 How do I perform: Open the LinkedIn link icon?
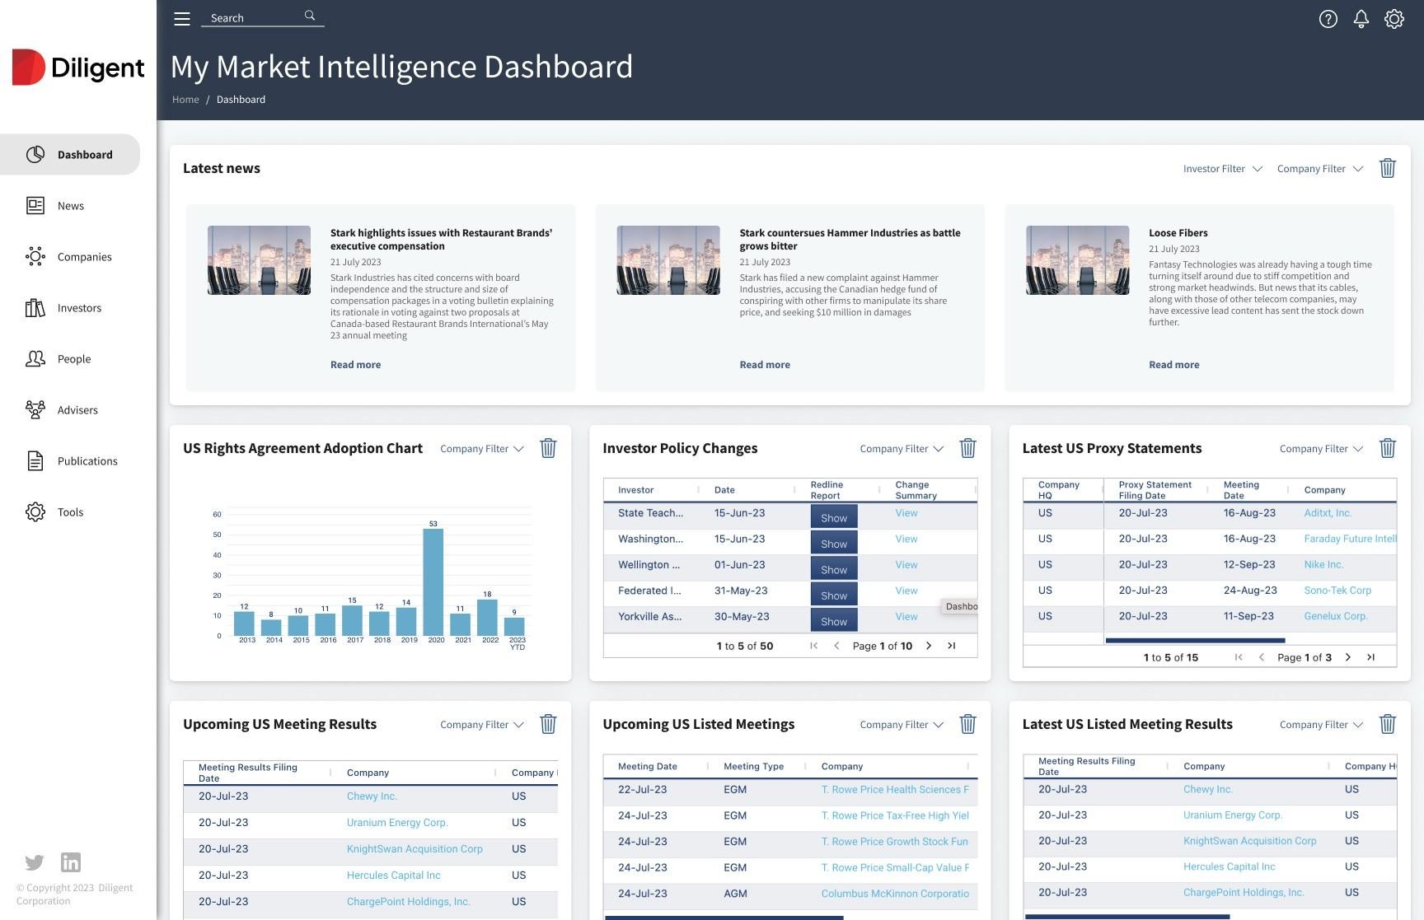tap(71, 862)
